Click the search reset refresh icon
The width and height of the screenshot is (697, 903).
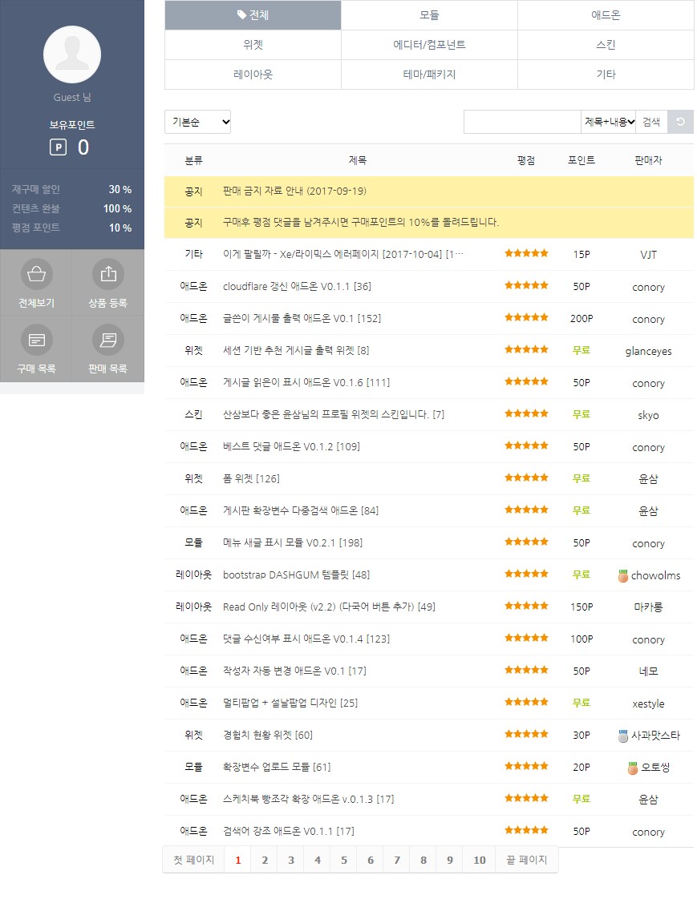pyautogui.click(x=680, y=122)
